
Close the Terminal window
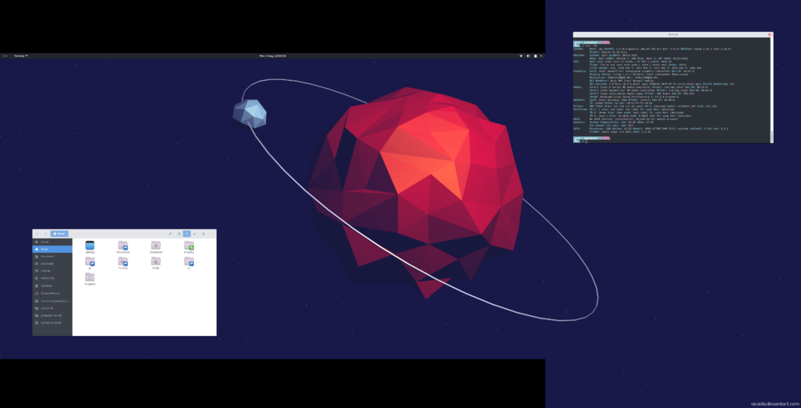tap(769, 34)
